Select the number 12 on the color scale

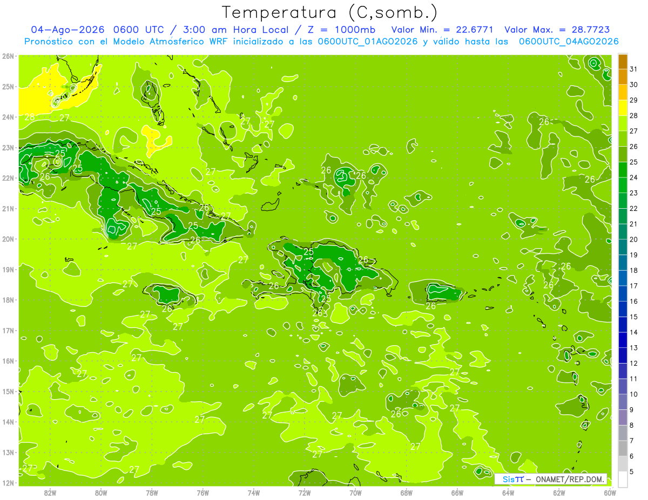633,363
